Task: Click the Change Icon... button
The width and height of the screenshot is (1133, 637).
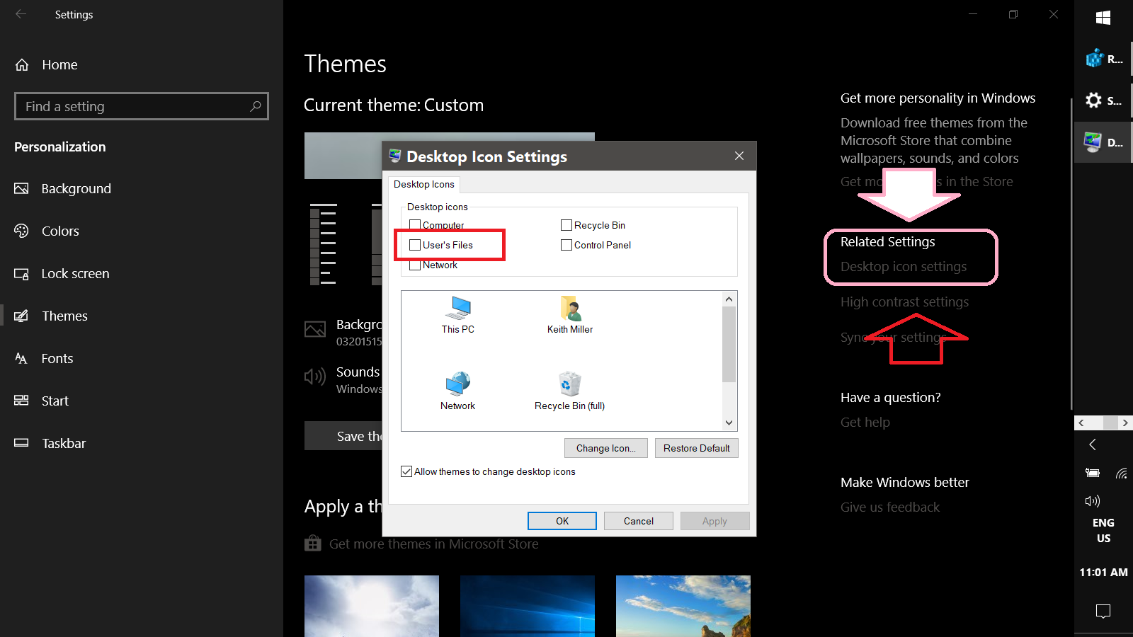Action: 606,448
